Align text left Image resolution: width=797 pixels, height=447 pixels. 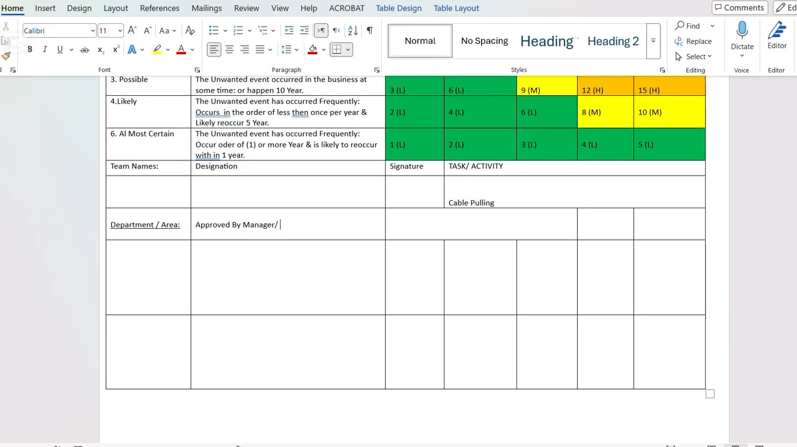[214, 50]
